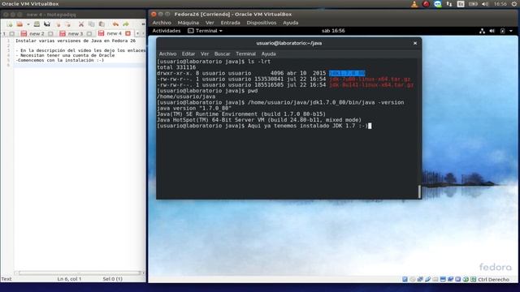Click Actividades in the Fedora top bar
The height and width of the screenshot is (292, 520).
pyautogui.click(x=166, y=31)
